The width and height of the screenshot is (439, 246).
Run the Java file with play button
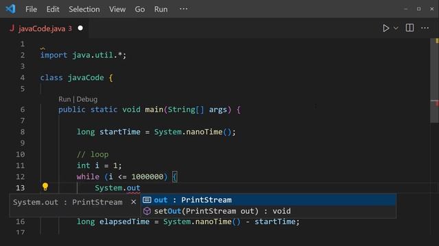385,28
